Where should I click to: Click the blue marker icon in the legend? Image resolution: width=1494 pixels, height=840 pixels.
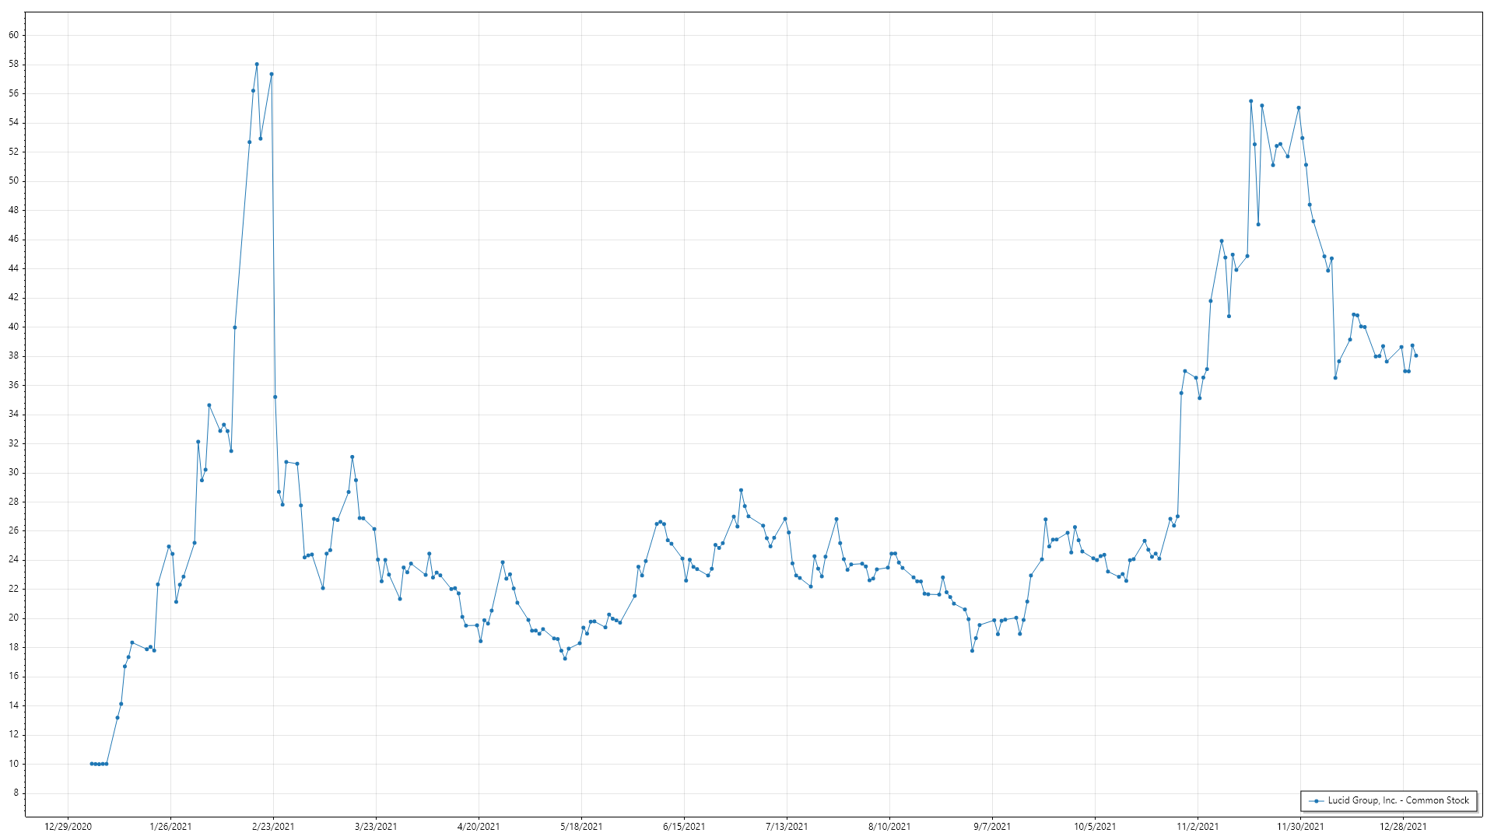[x=1316, y=800]
